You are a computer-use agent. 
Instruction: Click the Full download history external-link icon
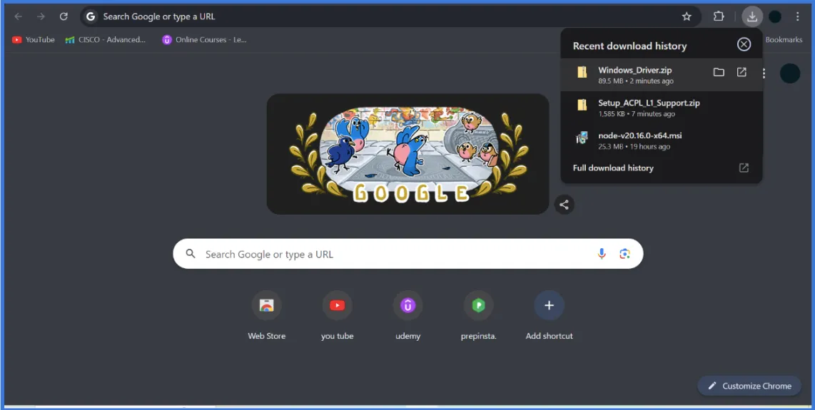pos(744,168)
